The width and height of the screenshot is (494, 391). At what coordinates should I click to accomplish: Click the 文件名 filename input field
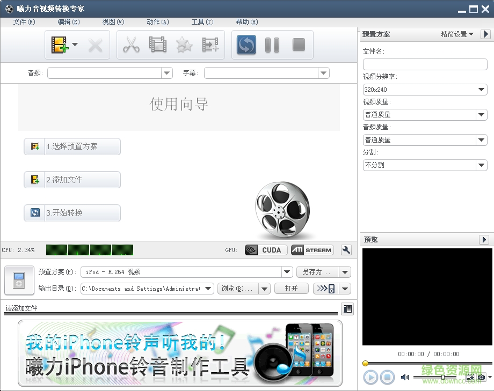coord(425,64)
